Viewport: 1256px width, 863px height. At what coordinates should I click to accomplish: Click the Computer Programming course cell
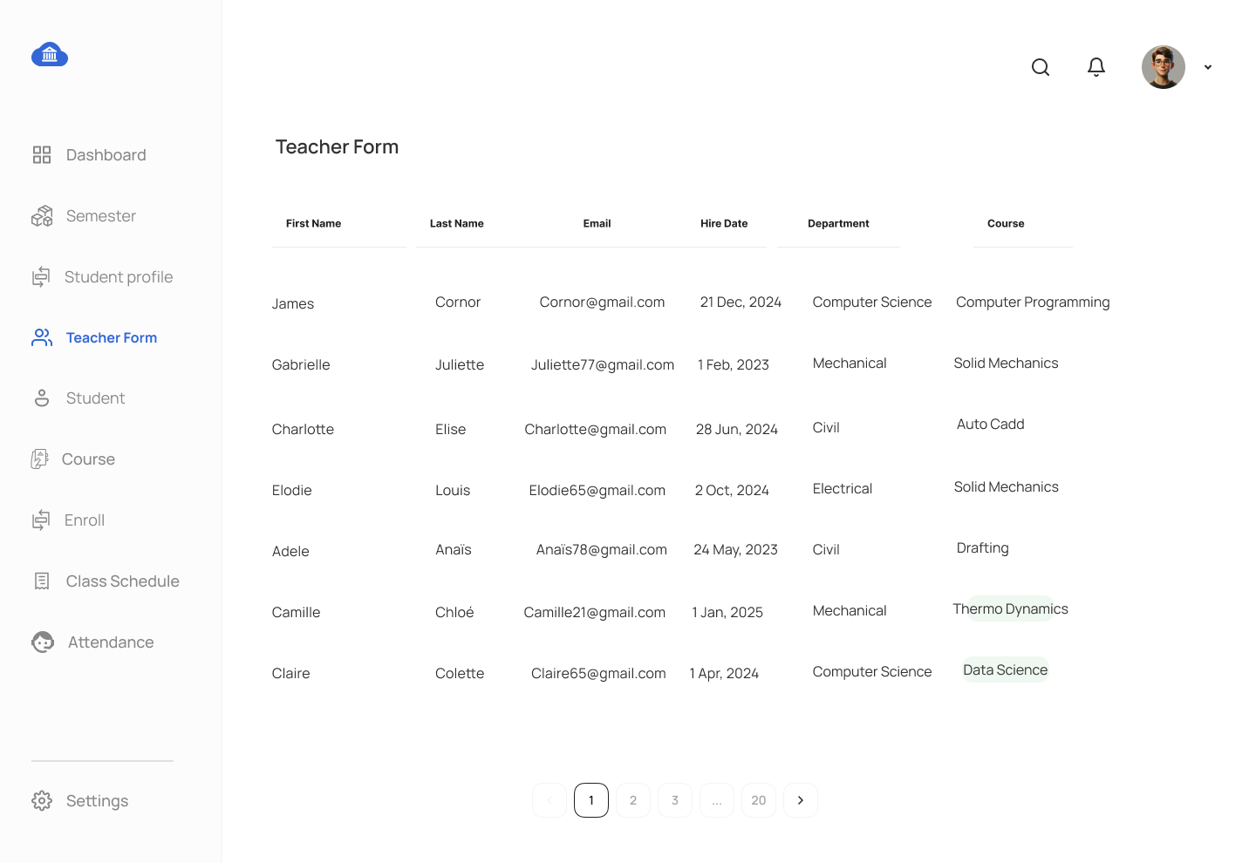pos(1033,302)
